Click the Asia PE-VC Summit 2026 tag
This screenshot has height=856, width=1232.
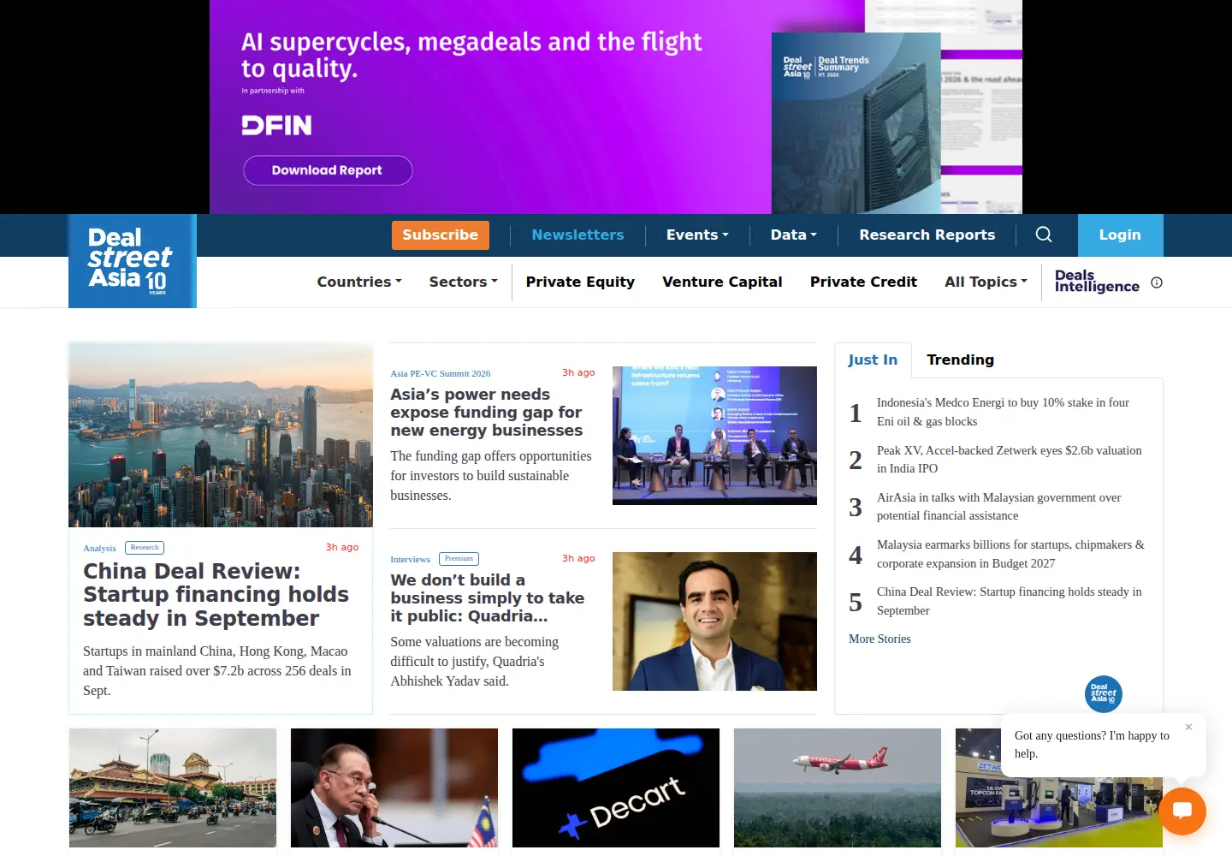(x=441, y=373)
